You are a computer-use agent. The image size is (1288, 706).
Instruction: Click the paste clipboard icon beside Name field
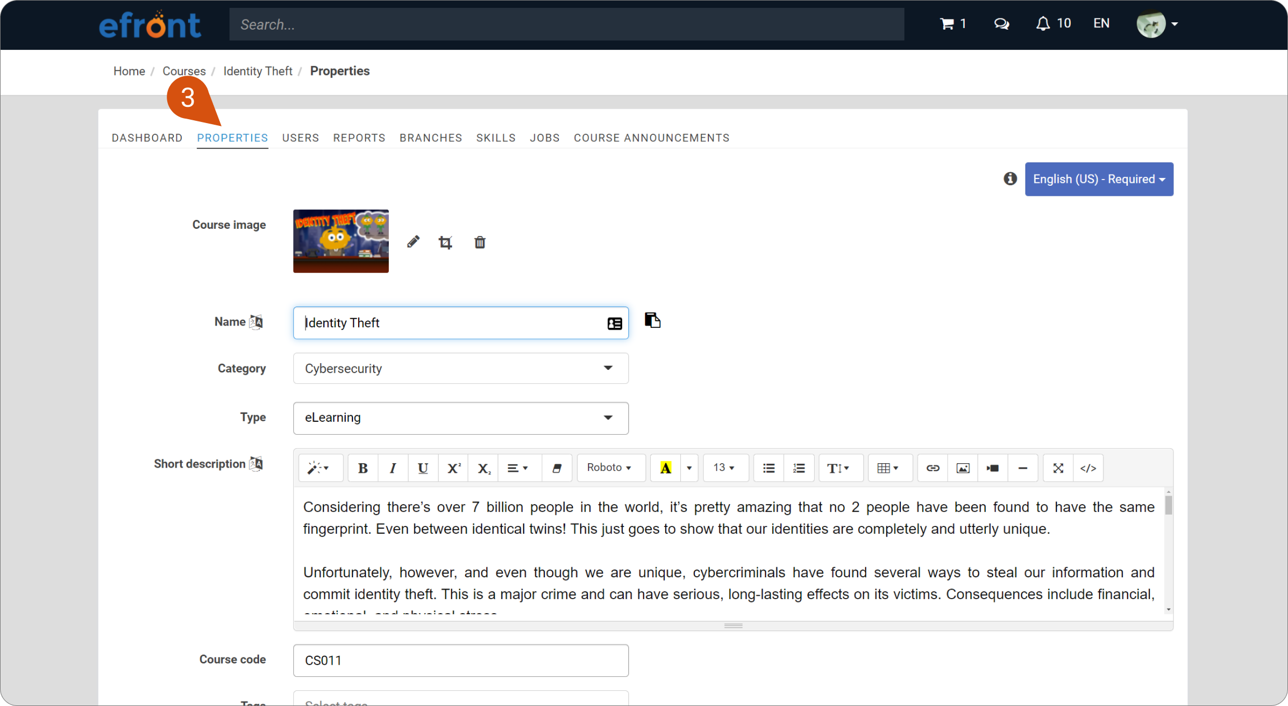tap(652, 320)
